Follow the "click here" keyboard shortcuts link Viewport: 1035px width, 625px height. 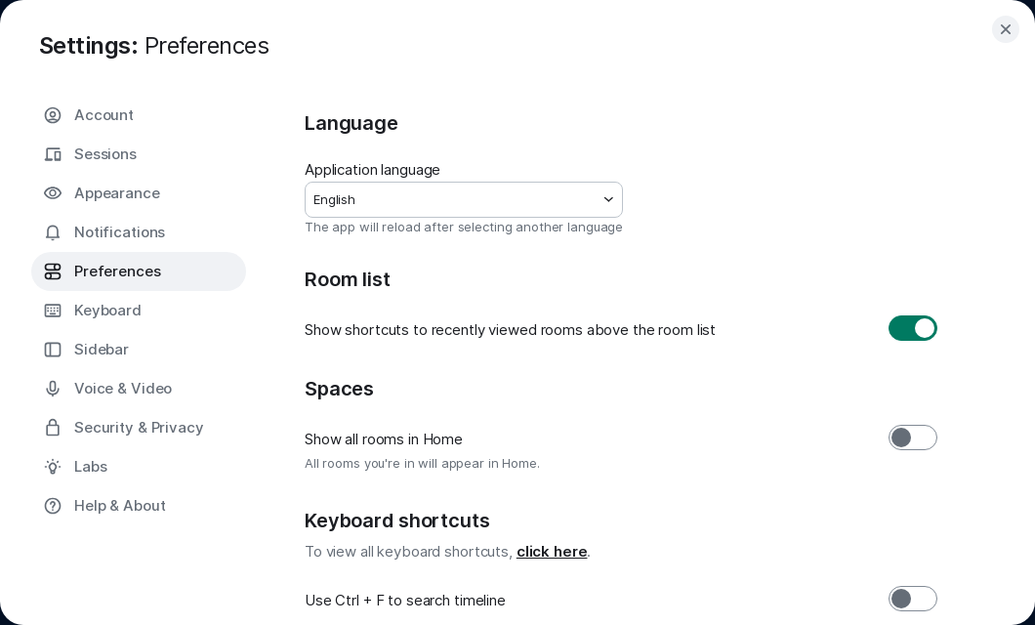click(552, 552)
